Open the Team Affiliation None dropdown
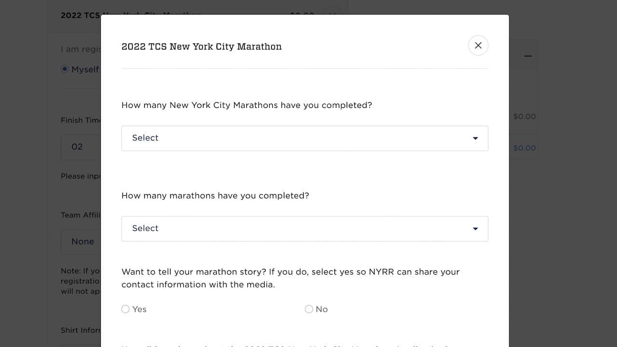 [80, 242]
